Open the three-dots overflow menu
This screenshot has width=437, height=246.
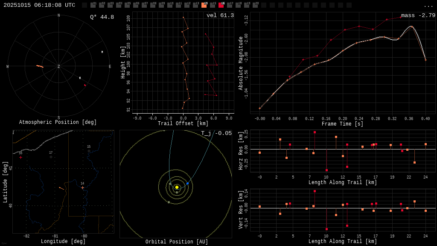click(x=428, y=6)
